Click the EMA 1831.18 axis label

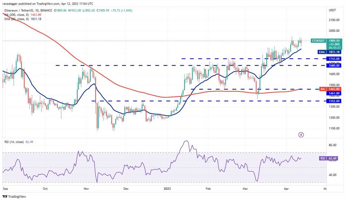point(330,52)
